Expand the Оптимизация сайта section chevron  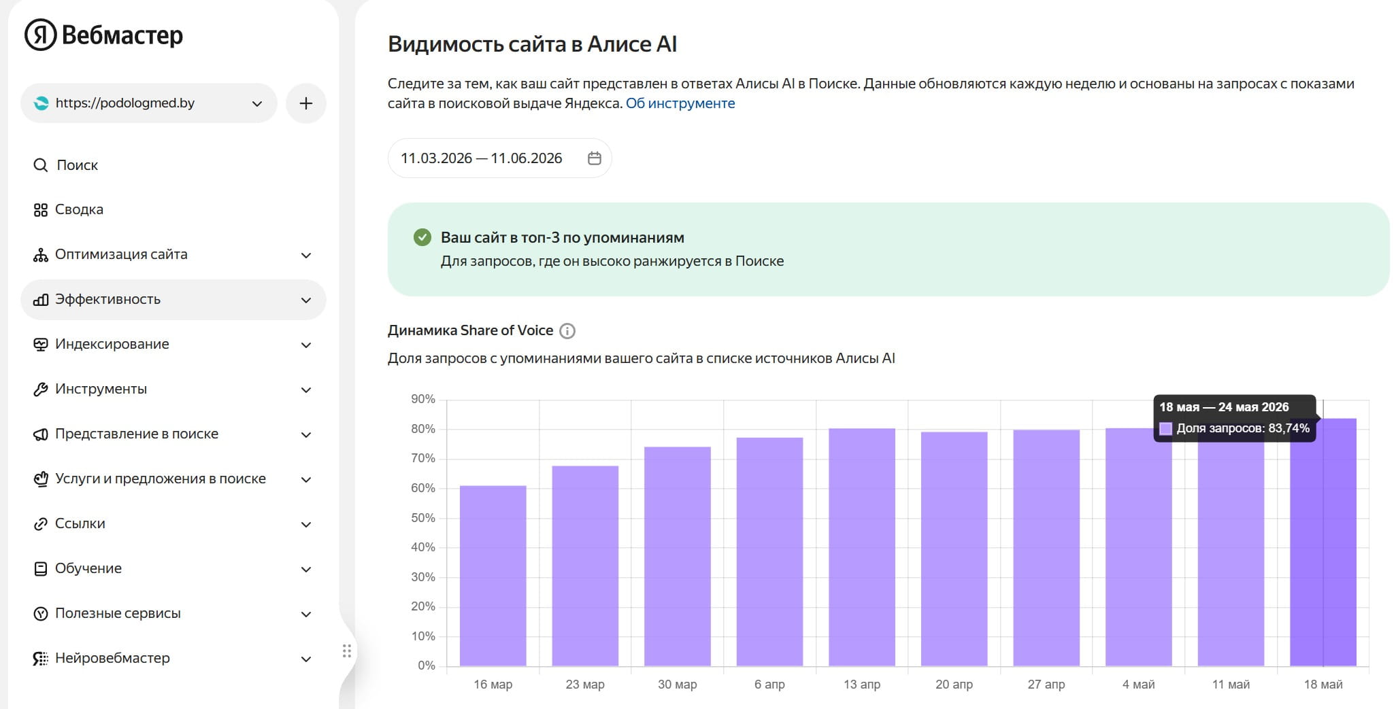306,256
